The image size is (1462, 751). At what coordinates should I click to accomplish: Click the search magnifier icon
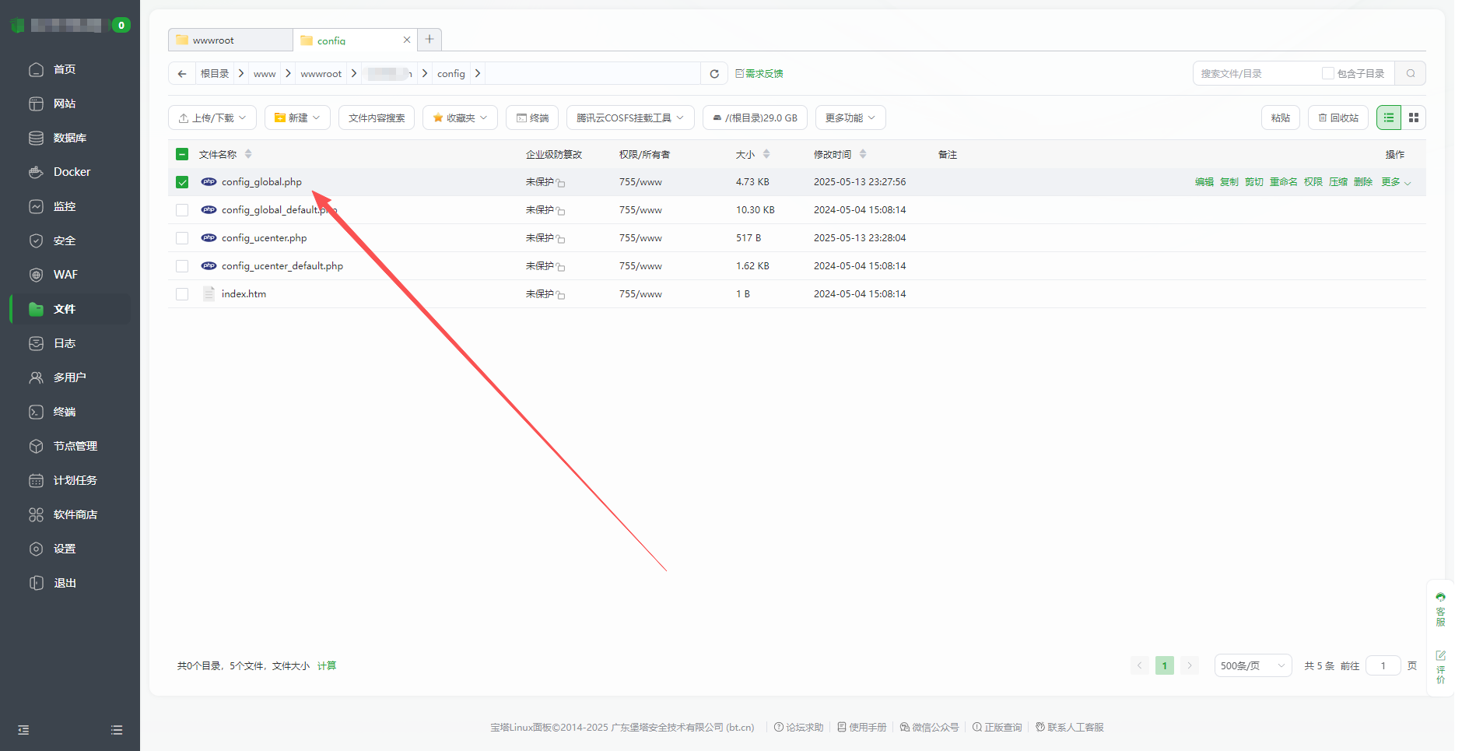1411,74
